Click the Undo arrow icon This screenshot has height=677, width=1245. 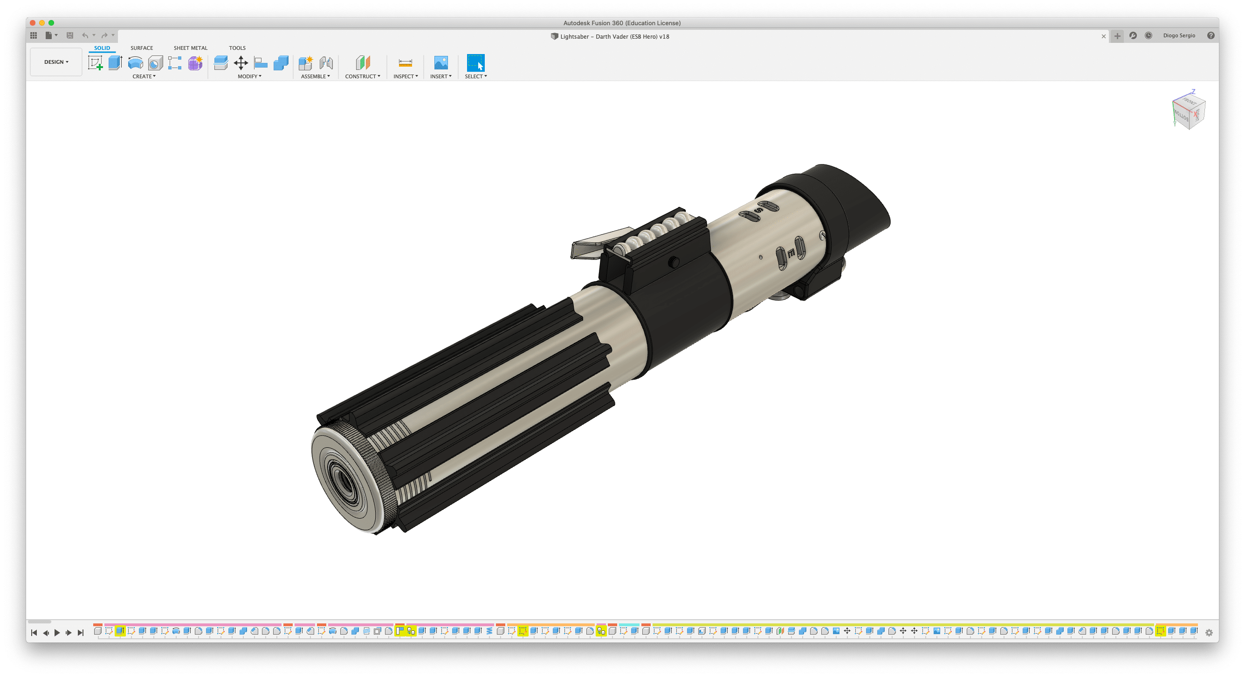[x=85, y=35]
